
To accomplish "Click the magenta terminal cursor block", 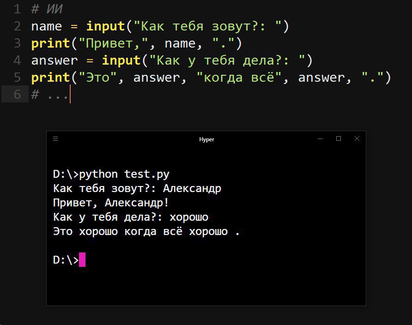I will coord(82,259).
